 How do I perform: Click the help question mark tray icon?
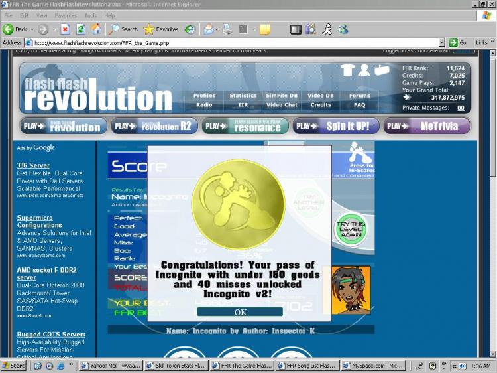[433, 366]
